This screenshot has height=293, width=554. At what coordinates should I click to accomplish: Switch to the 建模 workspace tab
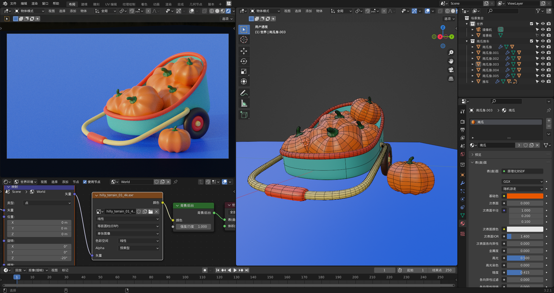pos(84,4)
